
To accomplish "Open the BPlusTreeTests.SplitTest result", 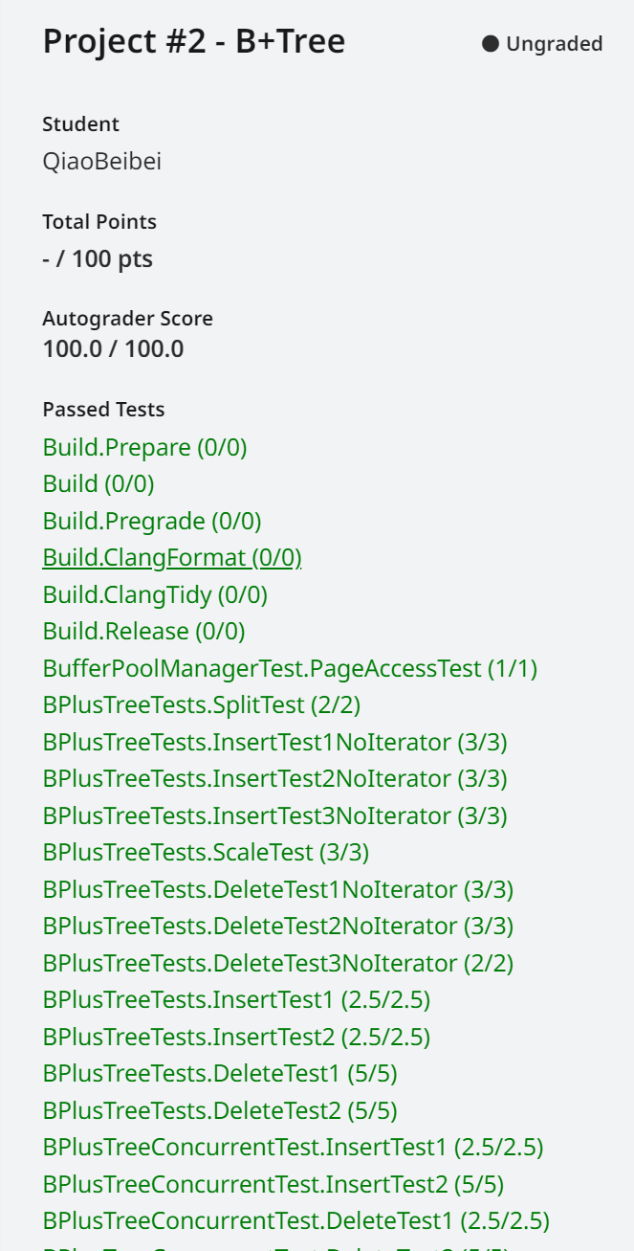I will 202,704.
